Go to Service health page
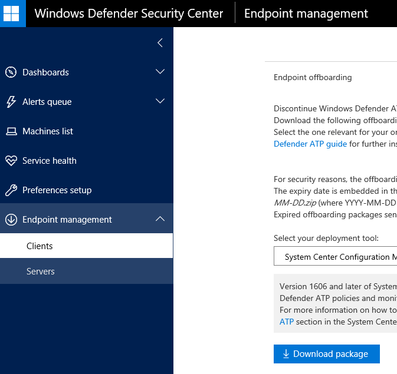Image resolution: width=397 pixels, height=374 pixels. [x=50, y=161]
